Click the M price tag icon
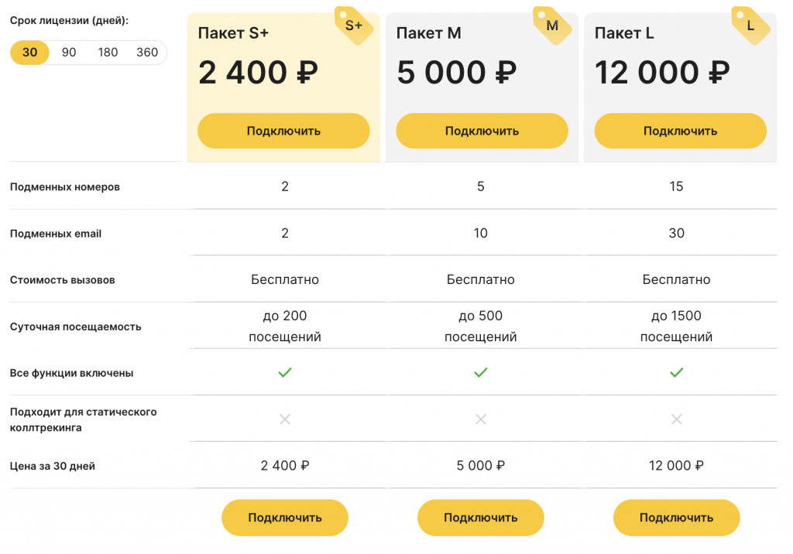The width and height of the screenshot is (793, 554). (552, 26)
